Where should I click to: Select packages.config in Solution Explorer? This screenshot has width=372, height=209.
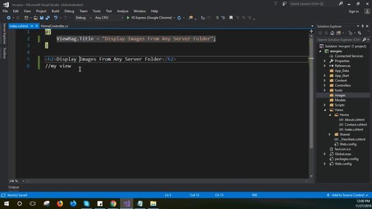346,159
